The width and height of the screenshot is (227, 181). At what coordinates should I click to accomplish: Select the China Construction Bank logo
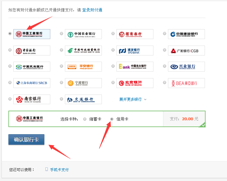click(186, 34)
